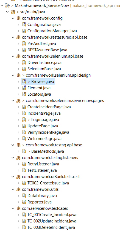Viewport: 120px width, 231px height.
Task: Click the com.framework.utils package icon
Action: (x=18, y=189)
